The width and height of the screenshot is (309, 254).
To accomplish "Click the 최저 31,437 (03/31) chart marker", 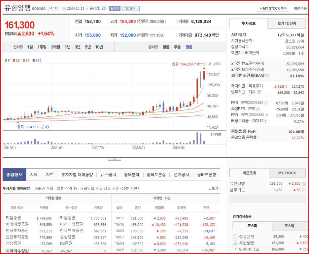I will click(x=33, y=127).
